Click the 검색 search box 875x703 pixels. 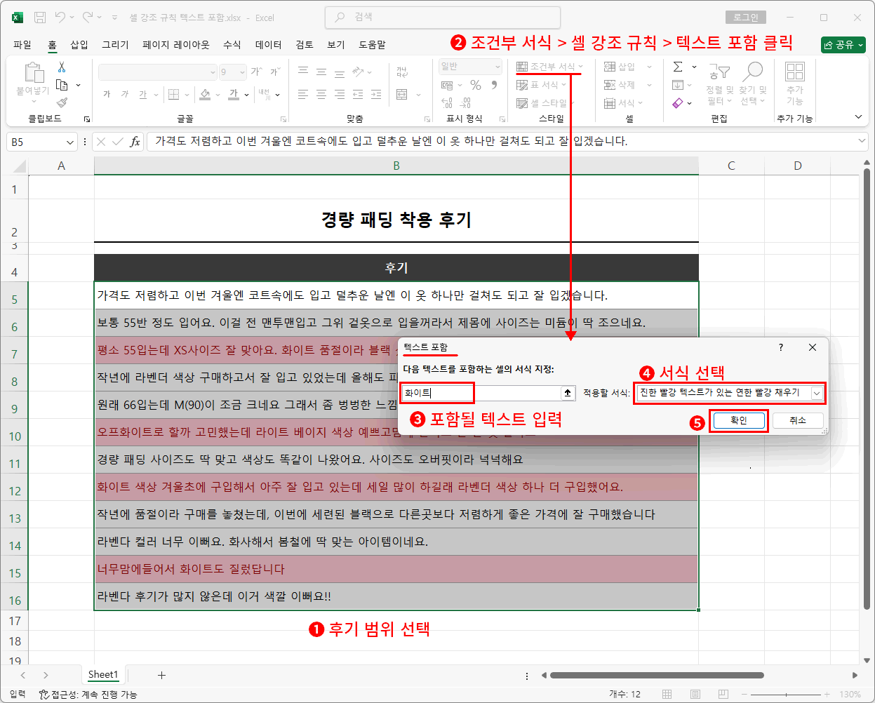(x=443, y=18)
